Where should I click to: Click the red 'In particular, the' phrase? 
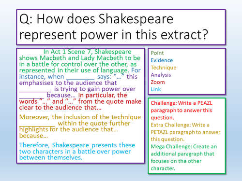pos(103,95)
